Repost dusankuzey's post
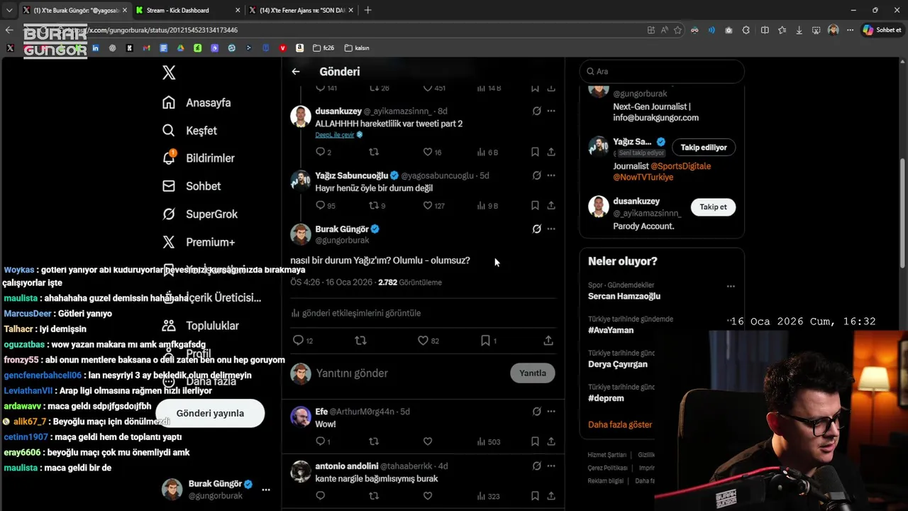The image size is (908, 511). (374, 152)
